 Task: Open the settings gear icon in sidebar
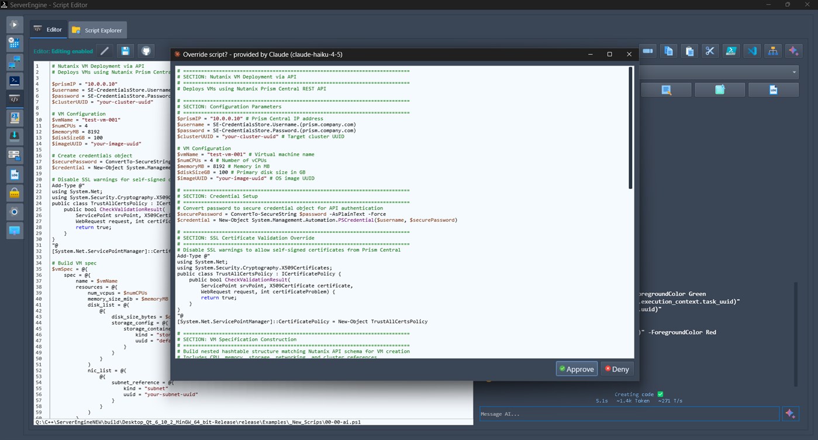click(x=15, y=211)
